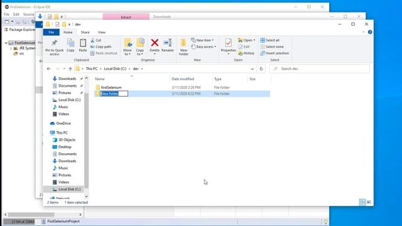The image size is (402, 226).
Task: Click This PC in address path
Action: coord(92,68)
